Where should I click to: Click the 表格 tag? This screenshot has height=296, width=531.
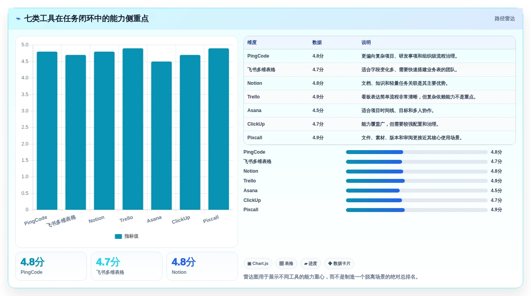[x=286, y=264]
